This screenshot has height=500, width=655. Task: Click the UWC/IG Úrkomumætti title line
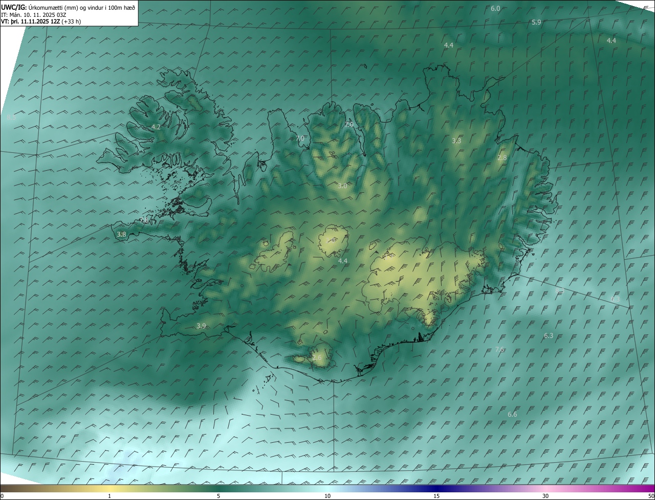(x=69, y=8)
